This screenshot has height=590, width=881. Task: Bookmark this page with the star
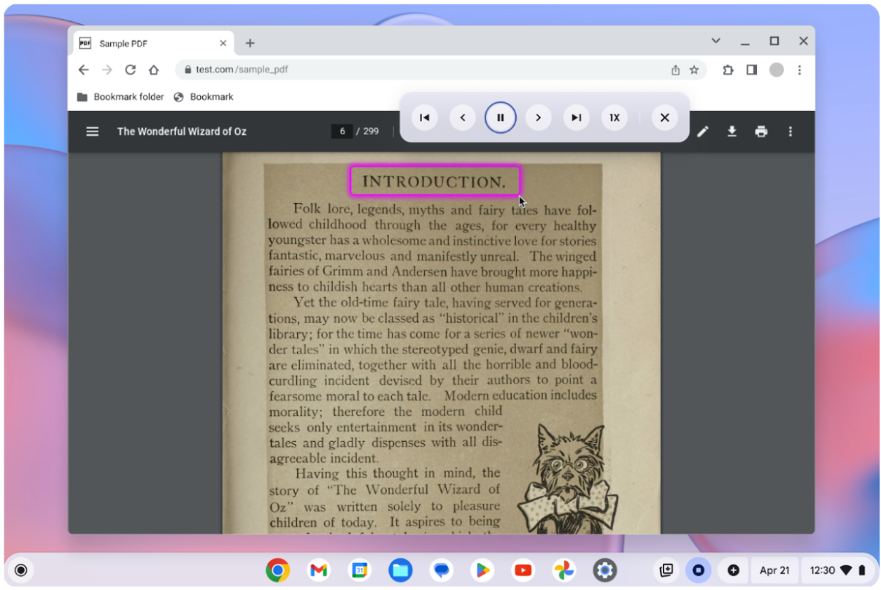click(694, 70)
